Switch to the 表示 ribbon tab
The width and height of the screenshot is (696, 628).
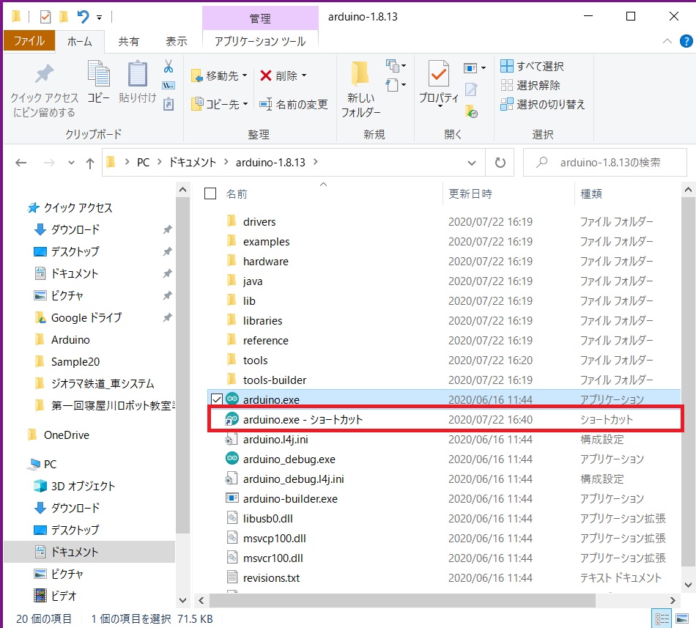177,41
